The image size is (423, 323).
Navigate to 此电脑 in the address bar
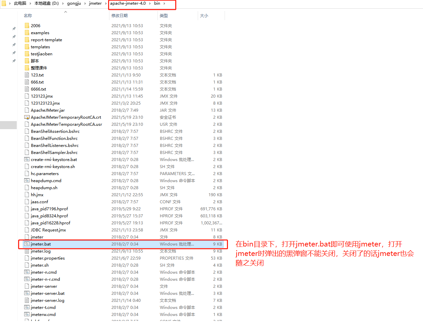pos(20,3)
